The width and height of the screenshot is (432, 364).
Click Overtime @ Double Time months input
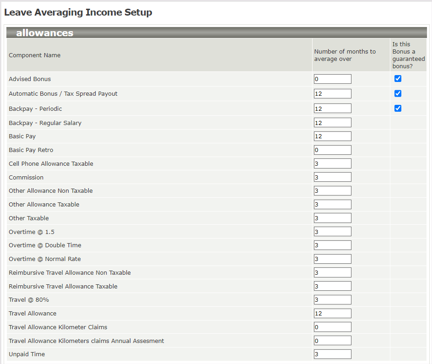333,245
